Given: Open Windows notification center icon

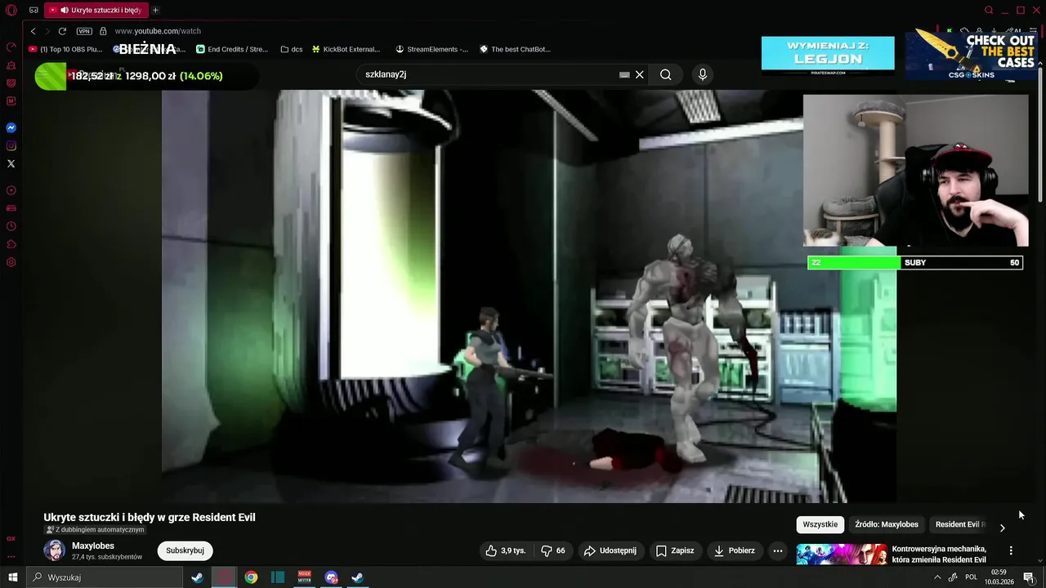Looking at the screenshot, I should (x=1029, y=577).
